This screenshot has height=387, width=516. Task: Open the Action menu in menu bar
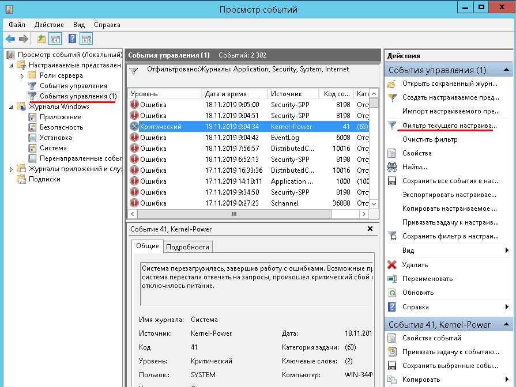(49, 25)
